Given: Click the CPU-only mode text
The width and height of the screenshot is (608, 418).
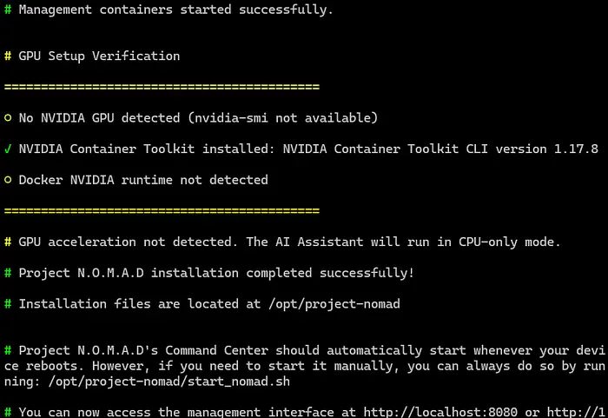Looking at the screenshot, I should (507, 242).
